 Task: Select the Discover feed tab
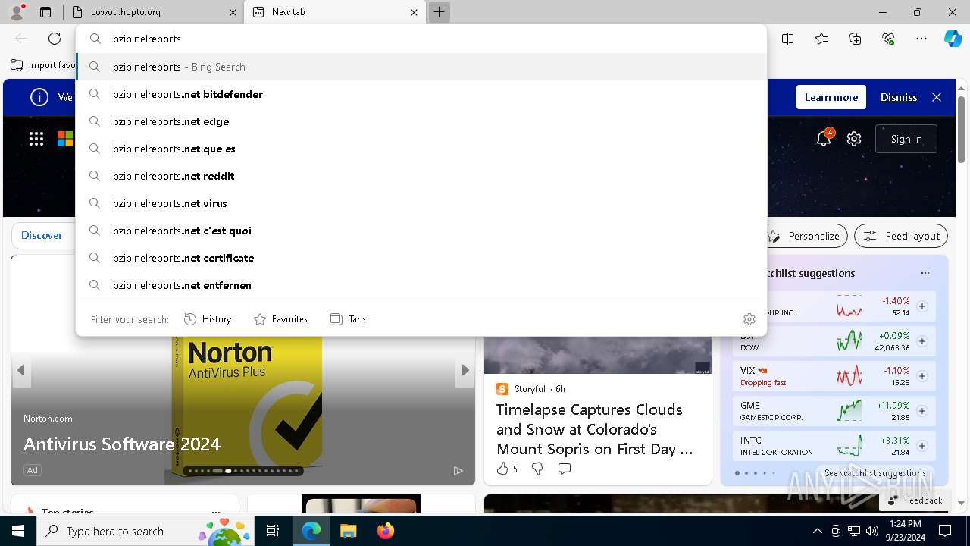point(42,235)
